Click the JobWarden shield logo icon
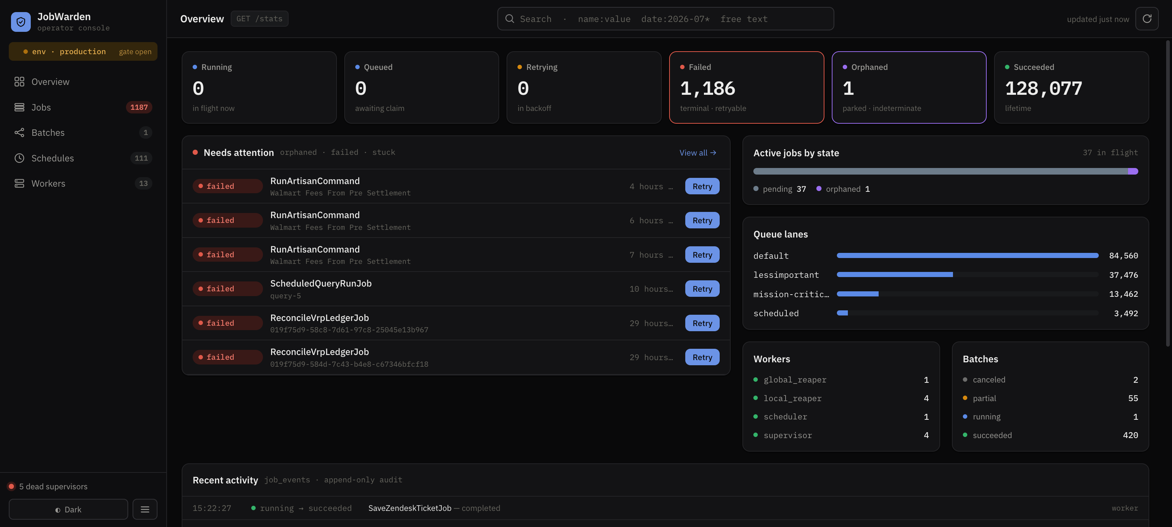Viewport: 1172px width, 527px height. pyautogui.click(x=21, y=21)
